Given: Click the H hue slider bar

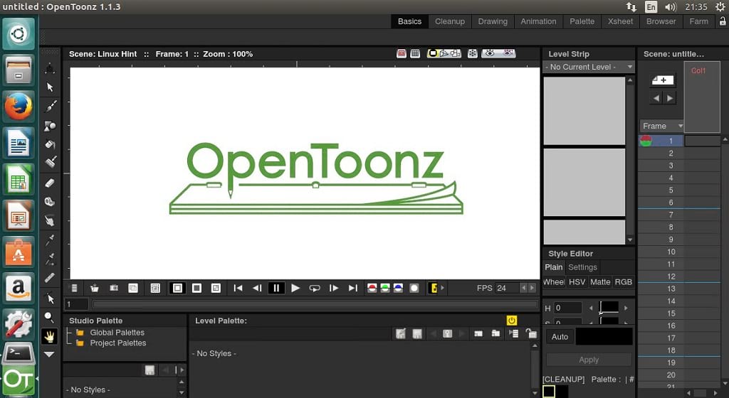Looking at the screenshot, I should 609,308.
